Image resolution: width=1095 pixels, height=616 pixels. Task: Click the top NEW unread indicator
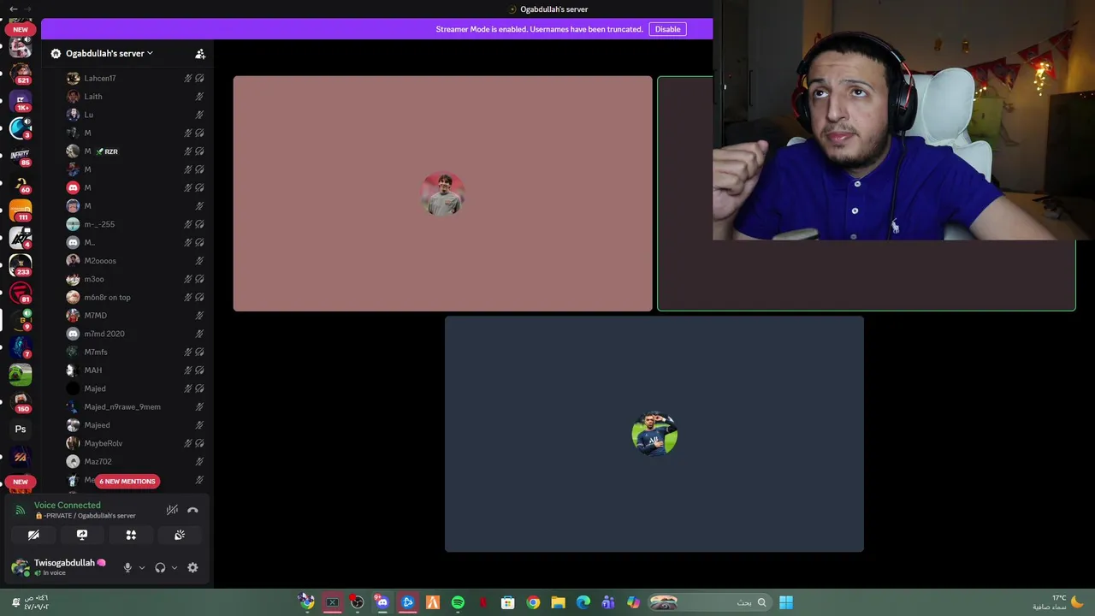(21, 29)
